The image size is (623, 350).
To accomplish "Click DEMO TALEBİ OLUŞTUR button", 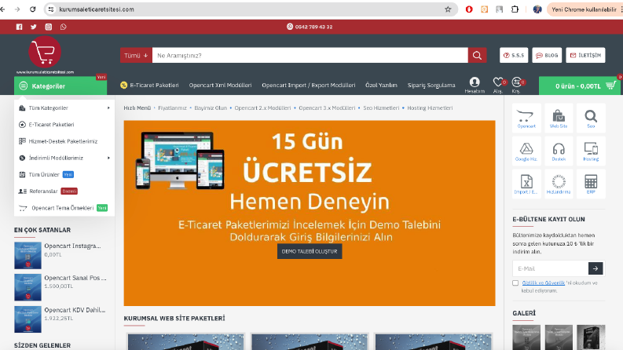I will pos(310,251).
